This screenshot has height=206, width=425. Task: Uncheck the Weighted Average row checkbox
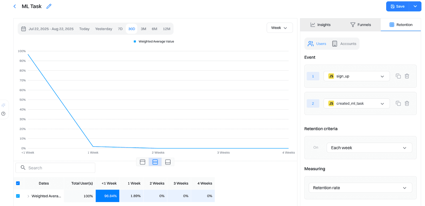click(18, 196)
